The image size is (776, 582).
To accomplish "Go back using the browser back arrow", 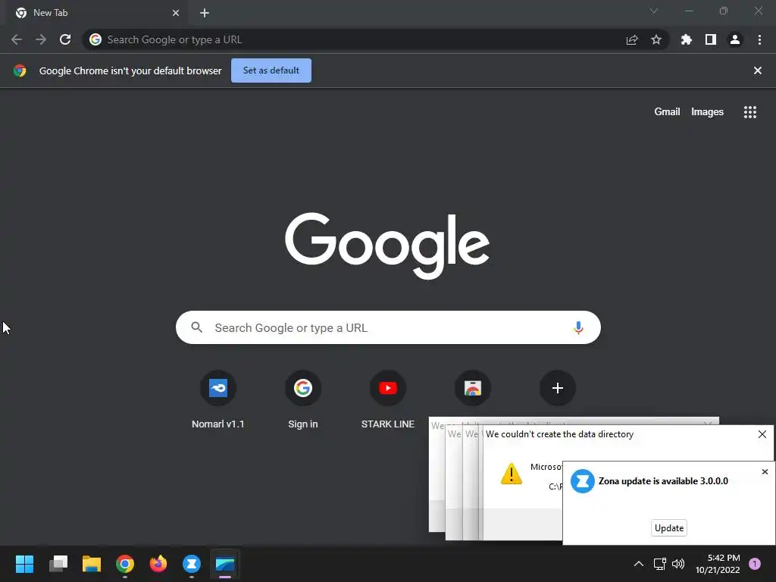I will [x=17, y=39].
